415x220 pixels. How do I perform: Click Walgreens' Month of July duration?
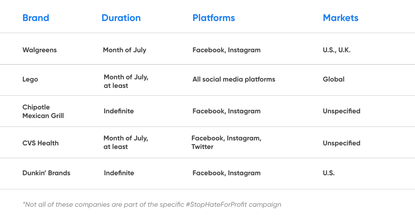tap(124, 50)
